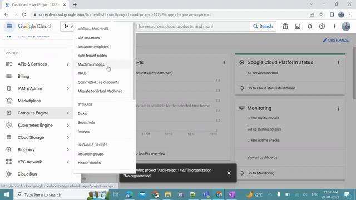The image size is (356, 200).
Task: Go to Cloud status dashboard link
Action: pyautogui.click(x=271, y=88)
